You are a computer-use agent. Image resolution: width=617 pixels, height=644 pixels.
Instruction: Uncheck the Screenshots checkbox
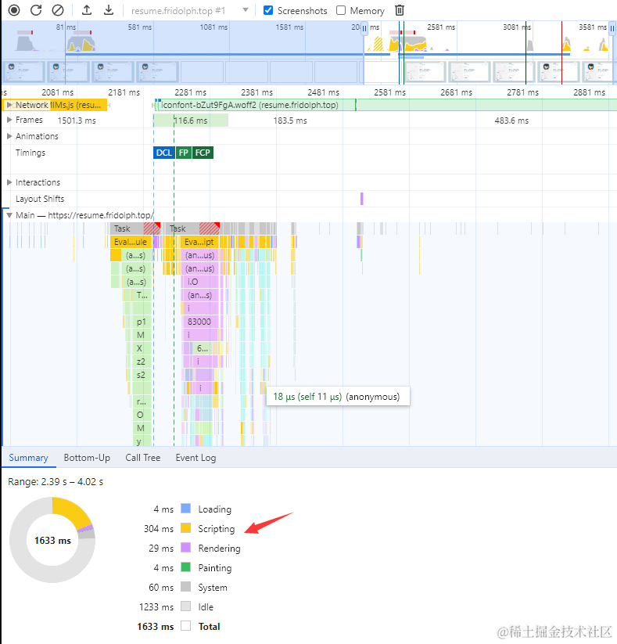(268, 10)
